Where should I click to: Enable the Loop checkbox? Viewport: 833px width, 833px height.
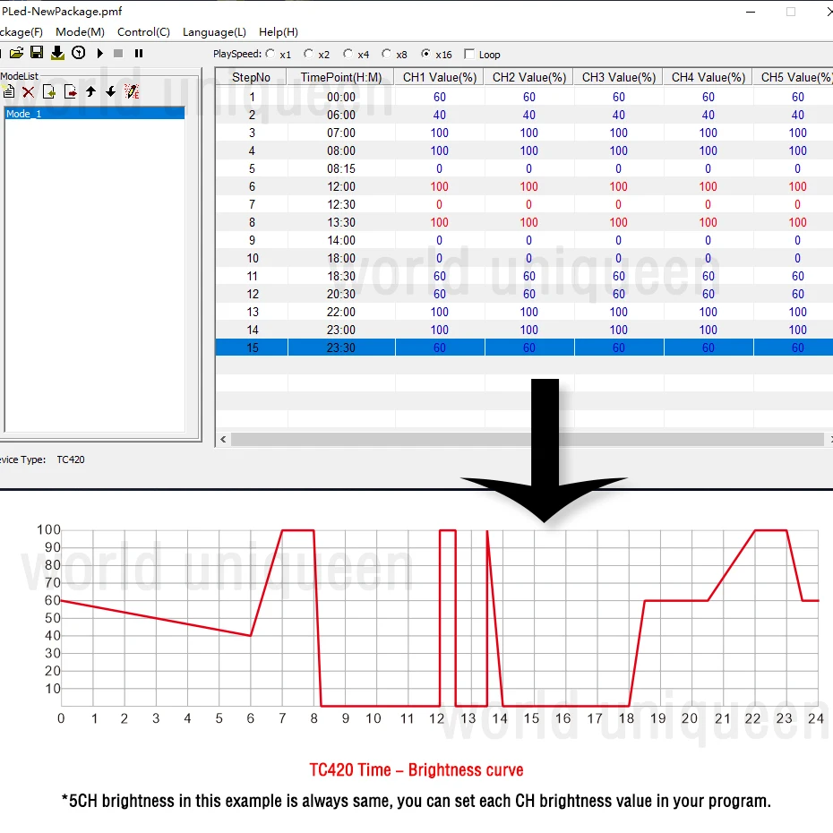[x=469, y=54]
